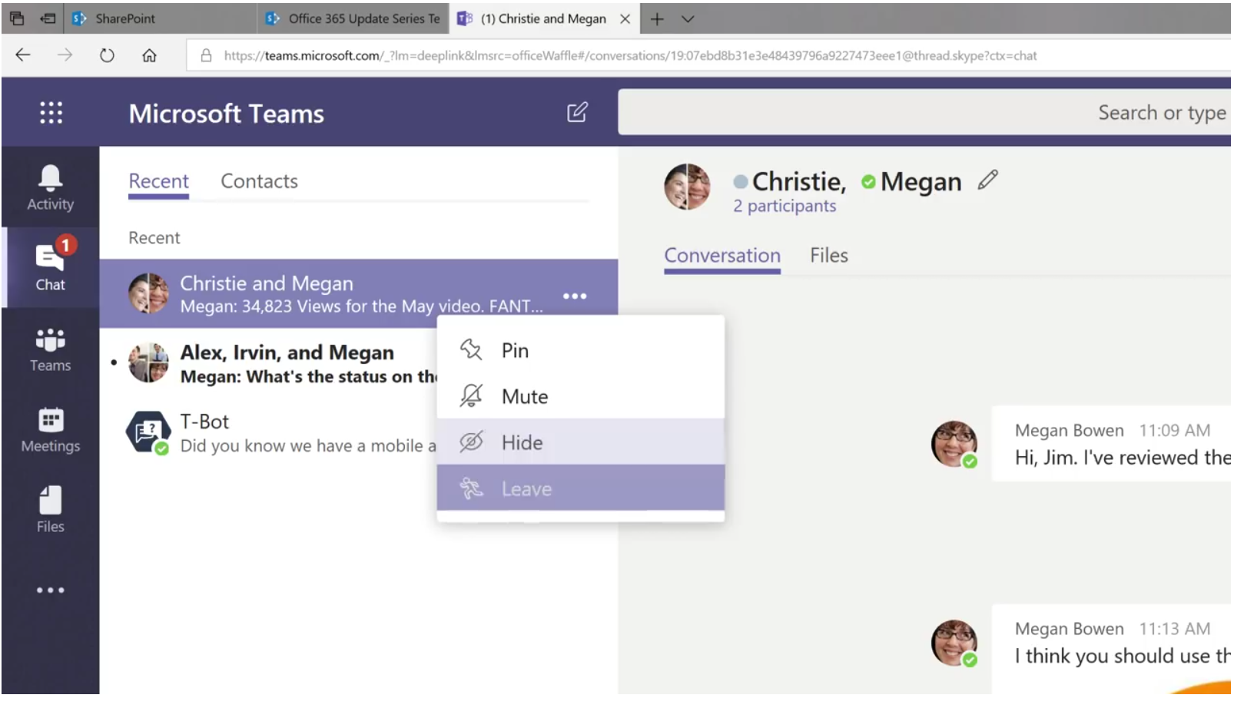The height and width of the screenshot is (708, 1234).
Task: Start a new chat with compose icon
Action: pyautogui.click(x=577, y=113)
